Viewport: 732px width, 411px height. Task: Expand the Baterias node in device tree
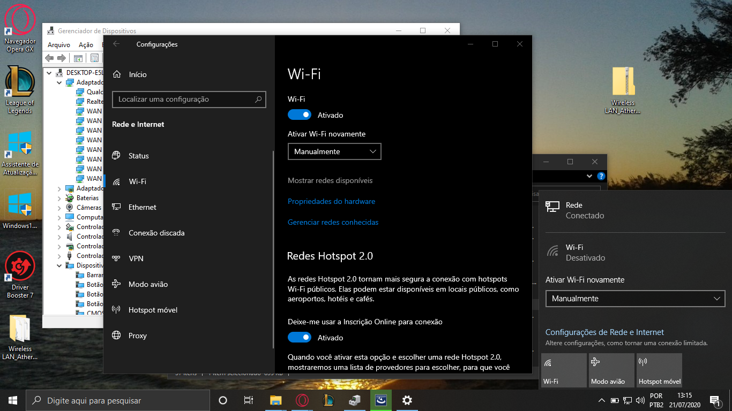59,198
